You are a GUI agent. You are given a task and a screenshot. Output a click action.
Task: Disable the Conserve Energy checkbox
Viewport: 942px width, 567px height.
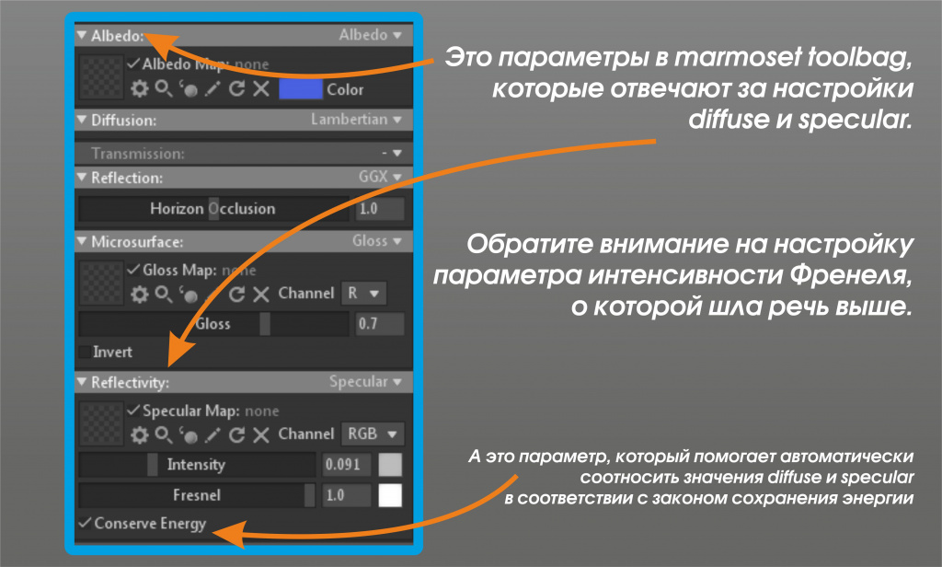[85, 523]
